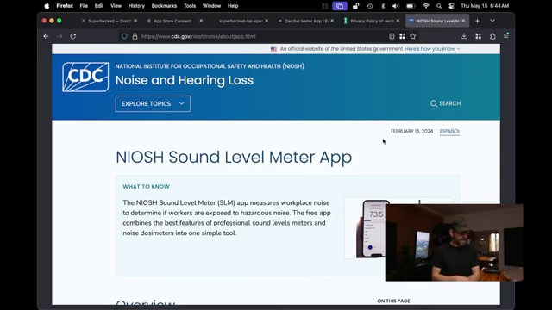Click the Search button on CDC page

(x=445, y=103)
